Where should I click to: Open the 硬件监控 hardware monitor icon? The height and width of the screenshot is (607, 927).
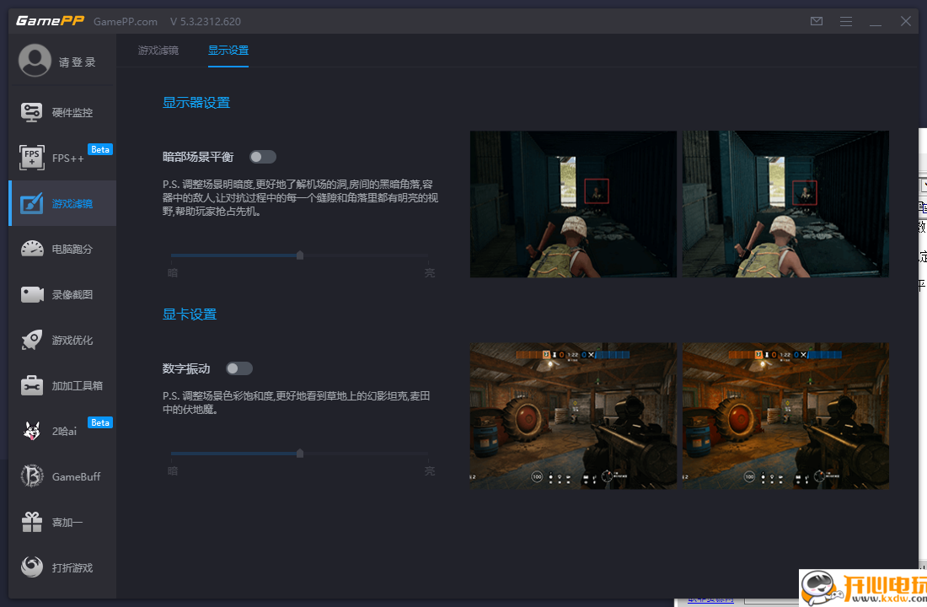pos(32,112)
